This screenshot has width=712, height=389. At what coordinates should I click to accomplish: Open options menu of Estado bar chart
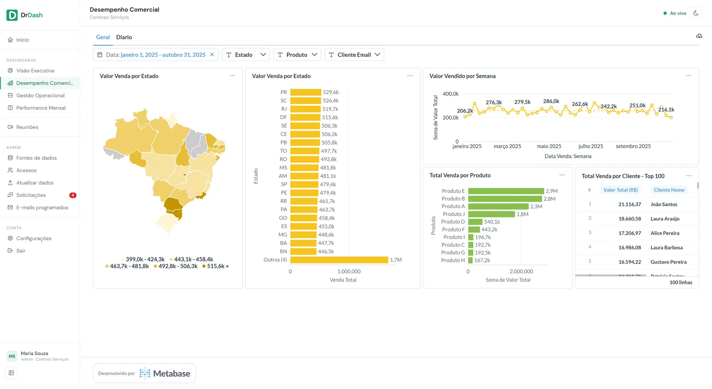[410, 76]
